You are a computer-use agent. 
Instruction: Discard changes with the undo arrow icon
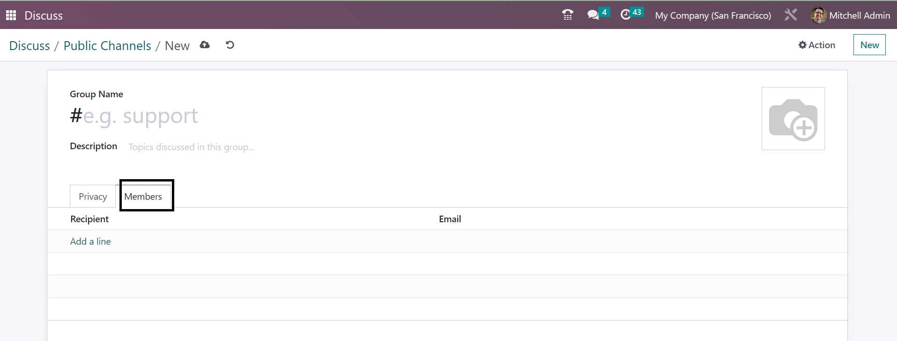tap(230, 45)
